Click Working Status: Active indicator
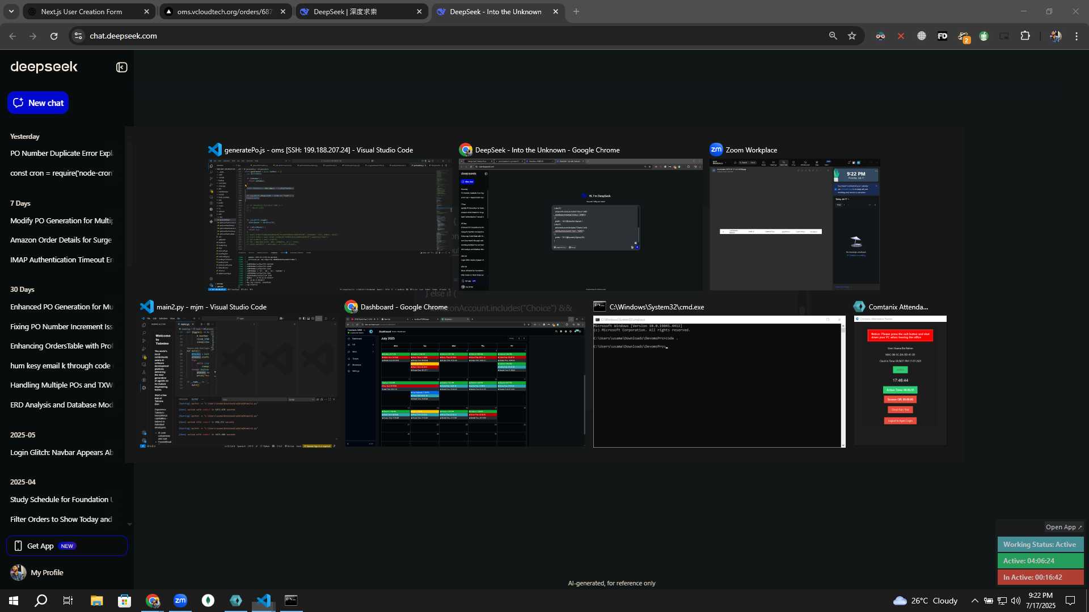 (1040, 545)
